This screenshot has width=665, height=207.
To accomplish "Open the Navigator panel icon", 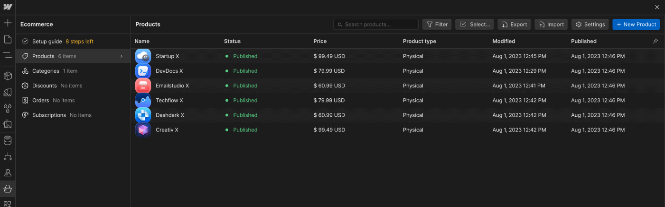I will (8, 55).
